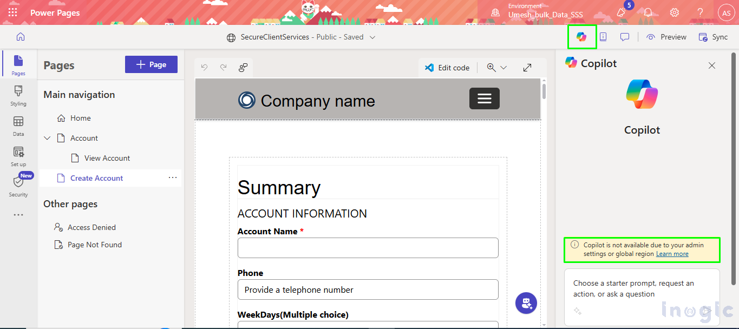
Task: Click the ACCOUNT INFORMATION section title
Action: [x=302, y=213]
